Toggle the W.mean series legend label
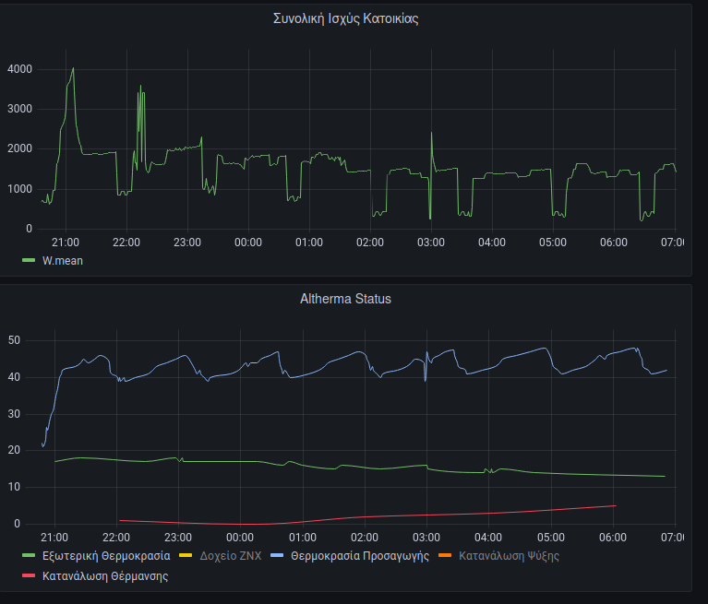The height and width of the screenshot is (604, 708). tap(61, 261)
